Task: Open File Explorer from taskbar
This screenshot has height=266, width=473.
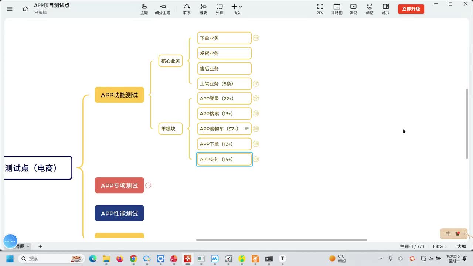Action: [x=106, y=259]
